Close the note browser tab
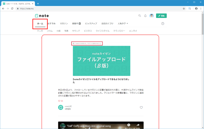Image resolution: width=204 pixels, height=129 pixels. [33, 4]
